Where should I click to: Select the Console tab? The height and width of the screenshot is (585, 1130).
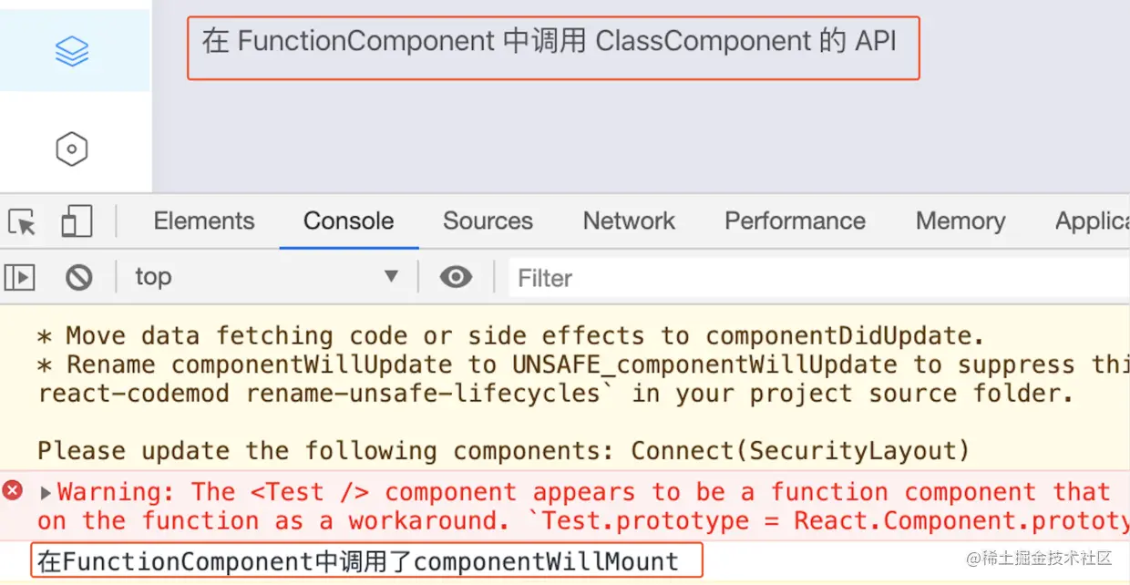(x=349, y=221)
